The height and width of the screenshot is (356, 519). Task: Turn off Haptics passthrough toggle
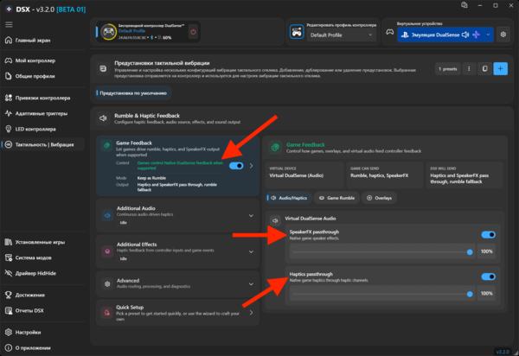(488, 277)
